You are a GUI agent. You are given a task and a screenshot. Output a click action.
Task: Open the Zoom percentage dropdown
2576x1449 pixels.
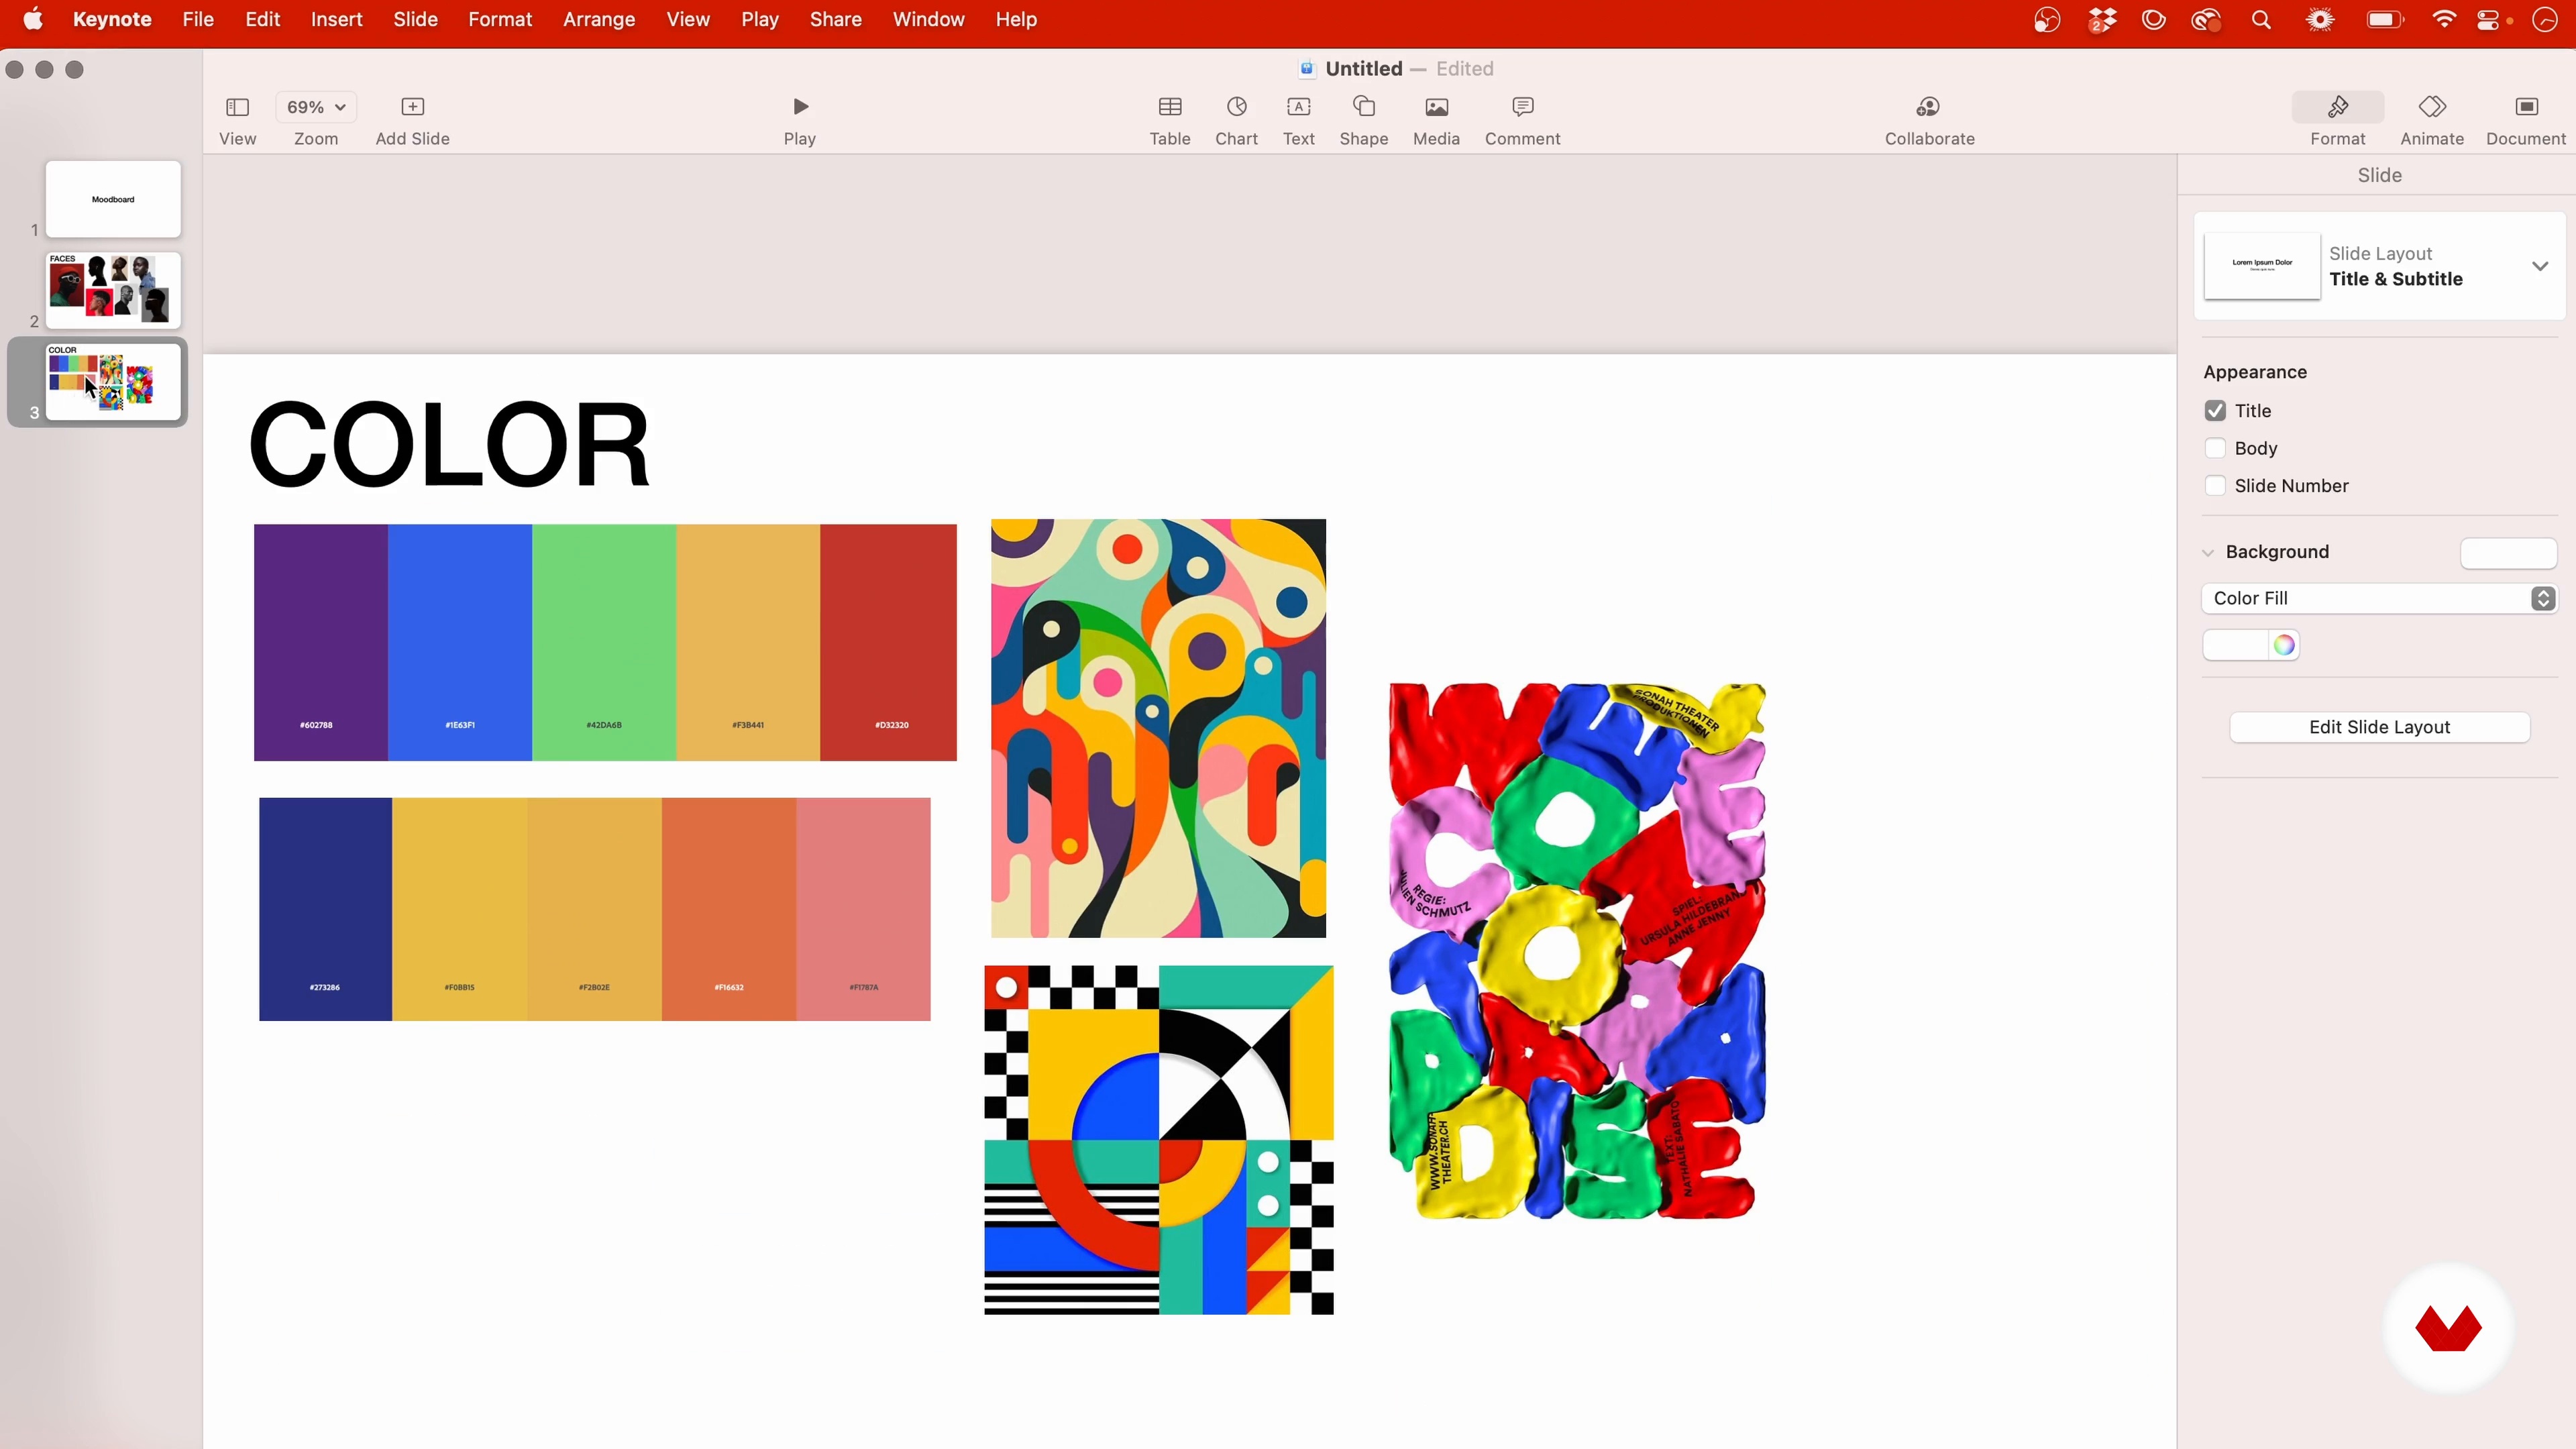[x=316, y=108]
